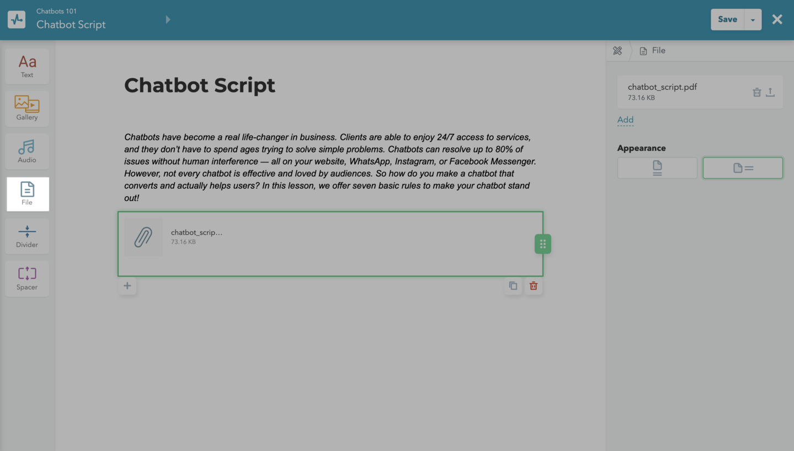Click the green drag handle on block
The width and height of the screenshot is (794, 451).
(542, 244)
